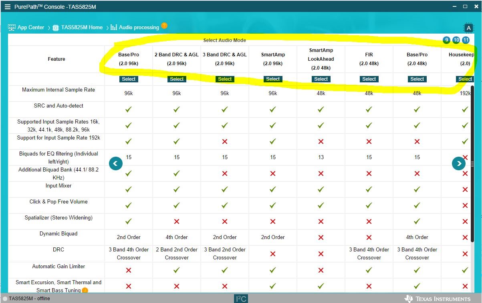Click the 'Maximum Internal Sample Rate' row label
482x303 pixels.
coord(58,90)
